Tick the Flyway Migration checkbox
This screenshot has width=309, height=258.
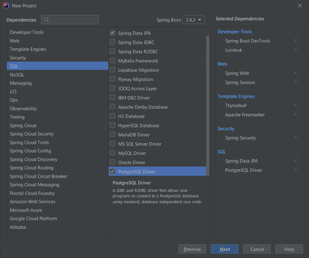pyautogui.click(x=113, y=79)
